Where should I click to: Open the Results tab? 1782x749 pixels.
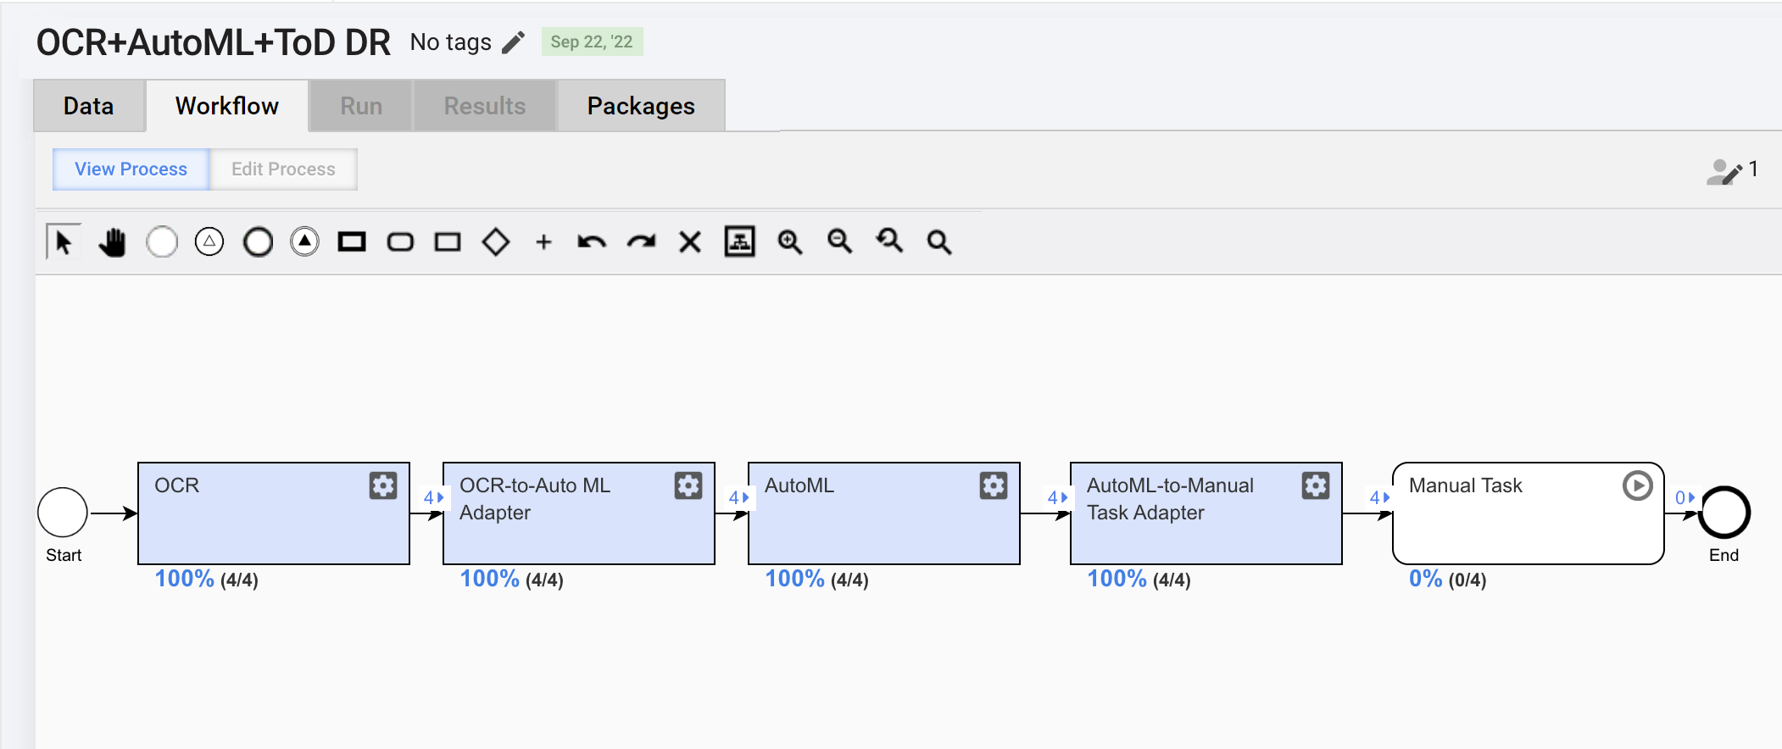click(485, 106)
